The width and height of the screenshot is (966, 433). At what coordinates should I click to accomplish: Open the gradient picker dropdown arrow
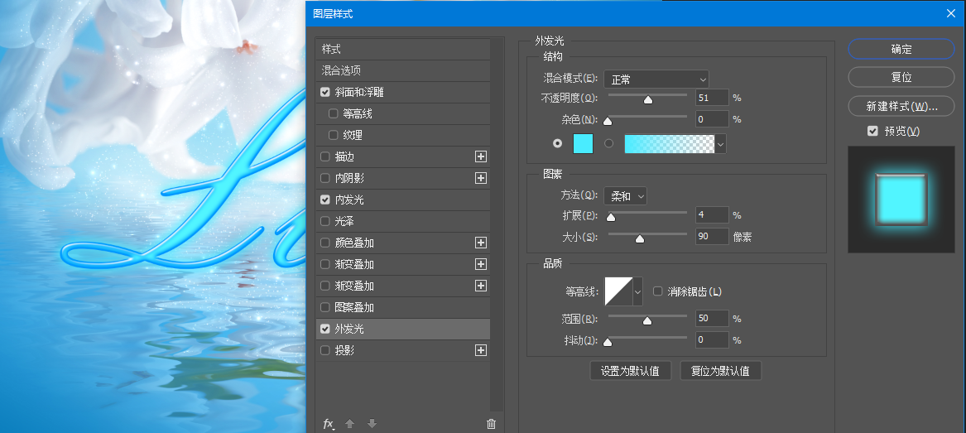point(721,144)
